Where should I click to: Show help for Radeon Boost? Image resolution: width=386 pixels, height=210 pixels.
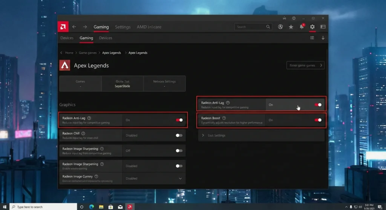coord(224,118)
